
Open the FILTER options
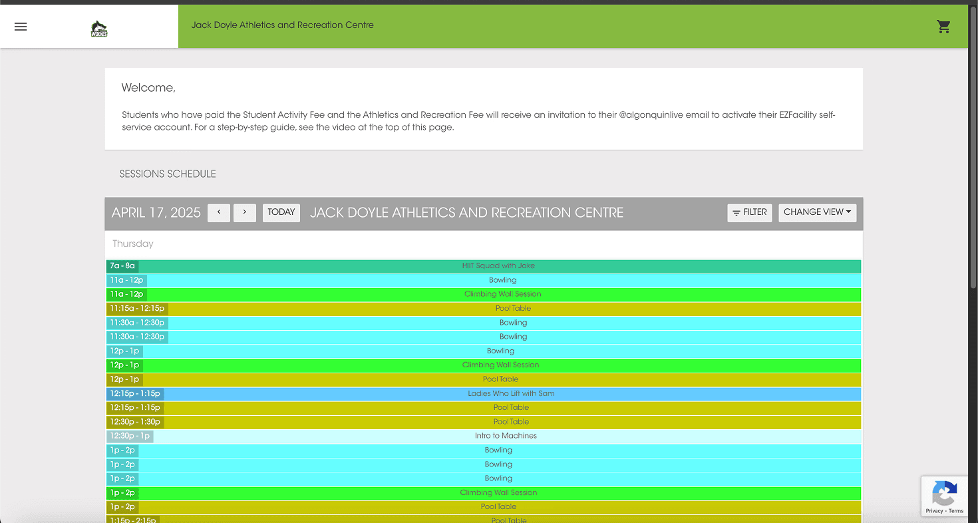750,212
